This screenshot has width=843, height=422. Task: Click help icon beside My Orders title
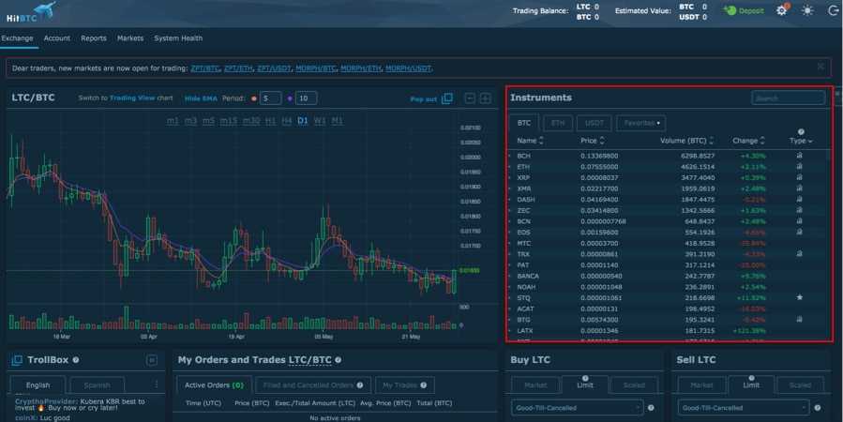click(x=339, y=360)
